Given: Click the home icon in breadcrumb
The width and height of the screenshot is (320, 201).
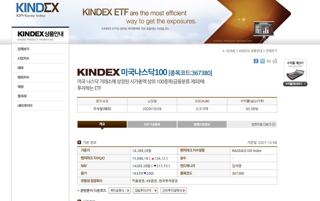Looking at the screenshot, I should click(x=223, y=51).
